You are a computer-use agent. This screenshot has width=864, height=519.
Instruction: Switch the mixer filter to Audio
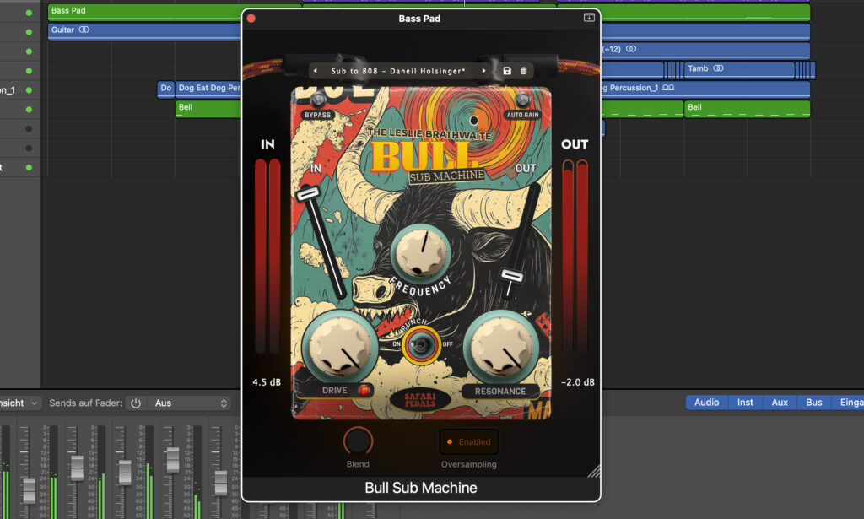(x=706, y=403)
